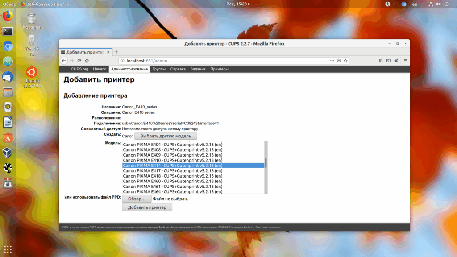This screenshot has width=457, height=257.
Task: Show the sidebars icon
Action: pyautogui.click(x=389, y=61)
